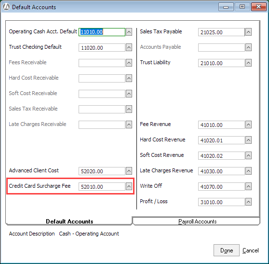Open lookup arrow for Trust Liability
The height and width of the screenshot is (264, 269).
[248, 63]
